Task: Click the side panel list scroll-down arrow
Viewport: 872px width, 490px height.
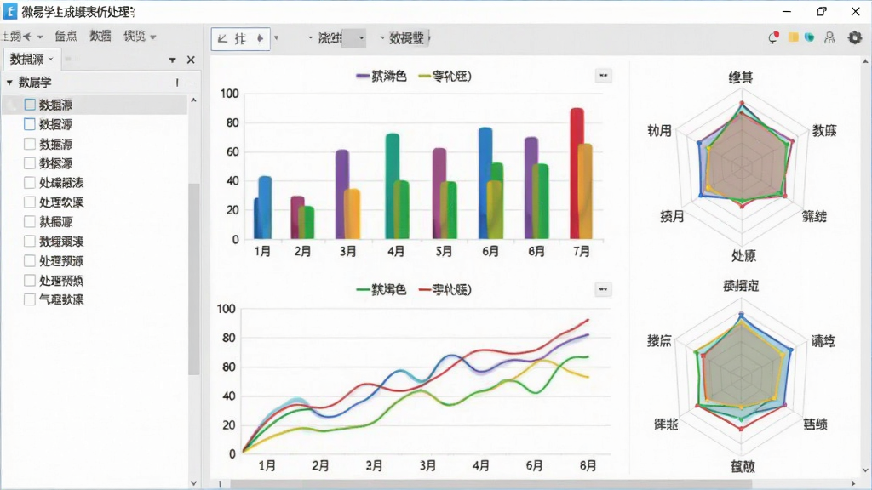Action: click(193, 483)
